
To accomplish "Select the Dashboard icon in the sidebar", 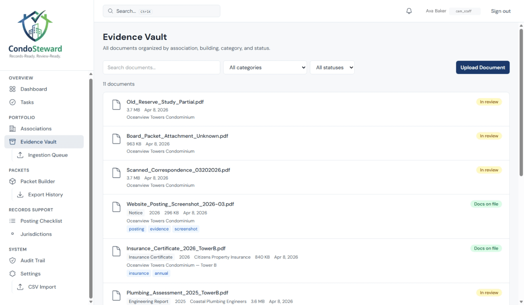I will 12,89.
